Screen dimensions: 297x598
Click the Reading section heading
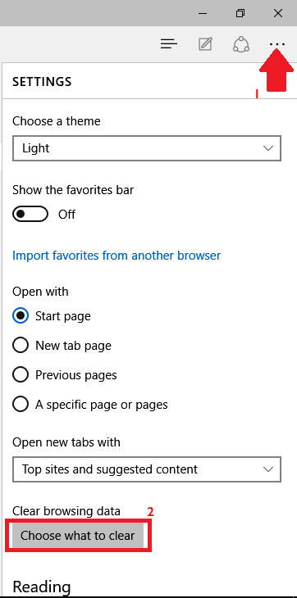point(42,587)
